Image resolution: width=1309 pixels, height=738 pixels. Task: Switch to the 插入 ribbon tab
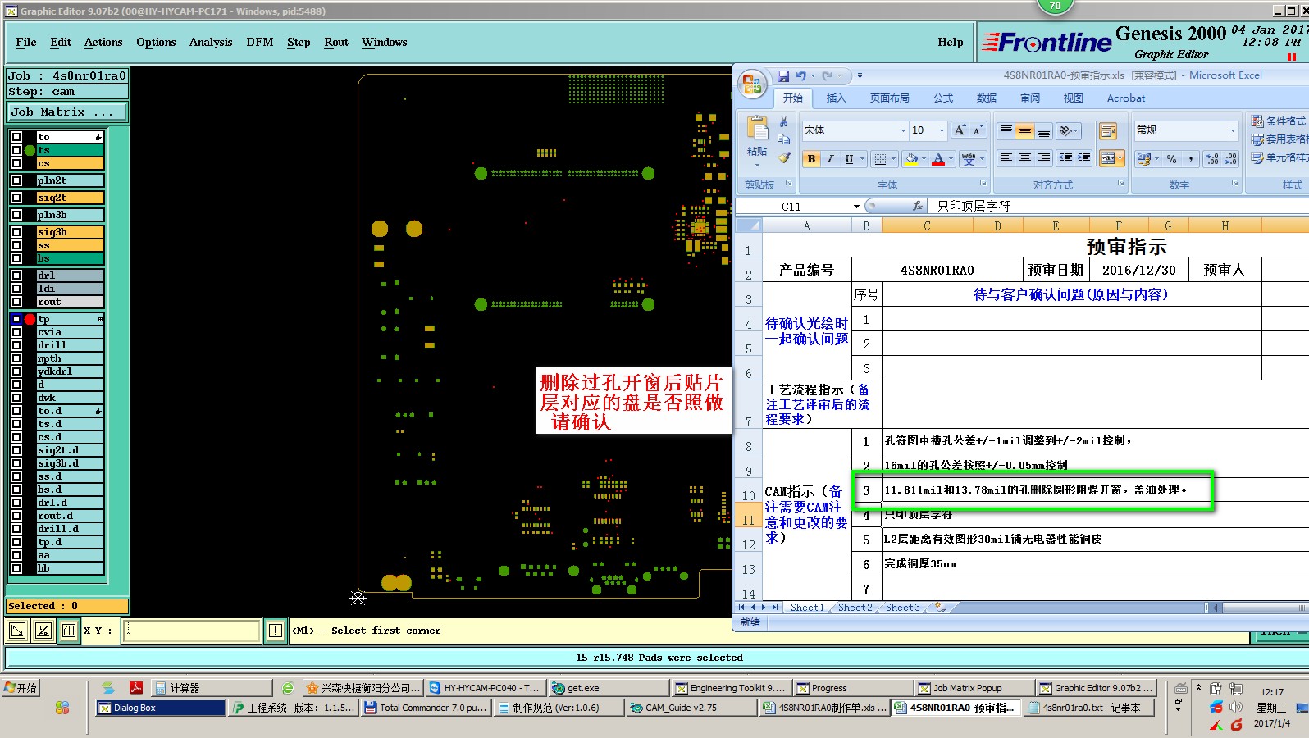(836, 98)
